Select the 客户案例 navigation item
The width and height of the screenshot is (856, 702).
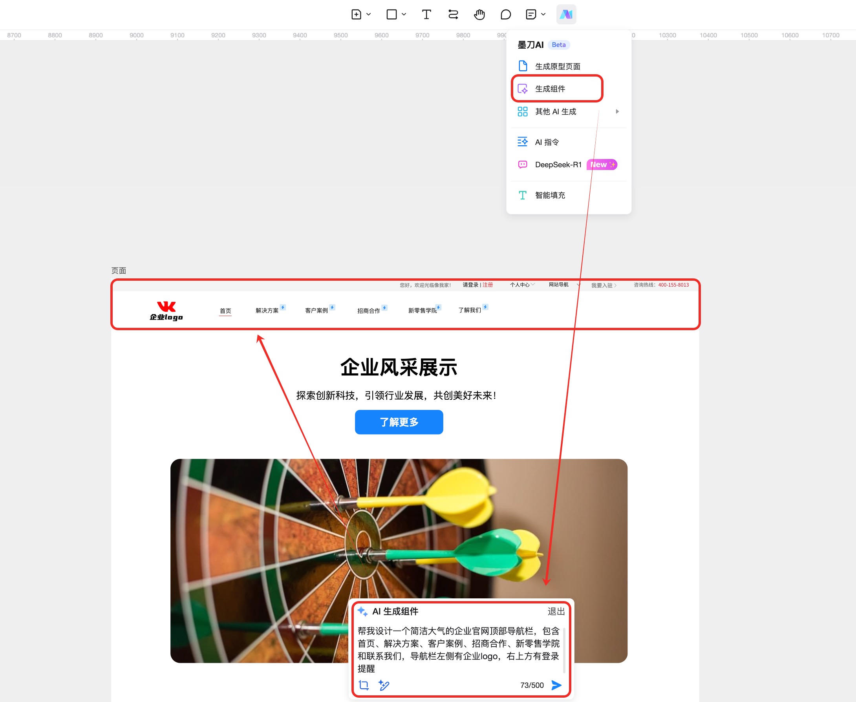coord(316,311)
